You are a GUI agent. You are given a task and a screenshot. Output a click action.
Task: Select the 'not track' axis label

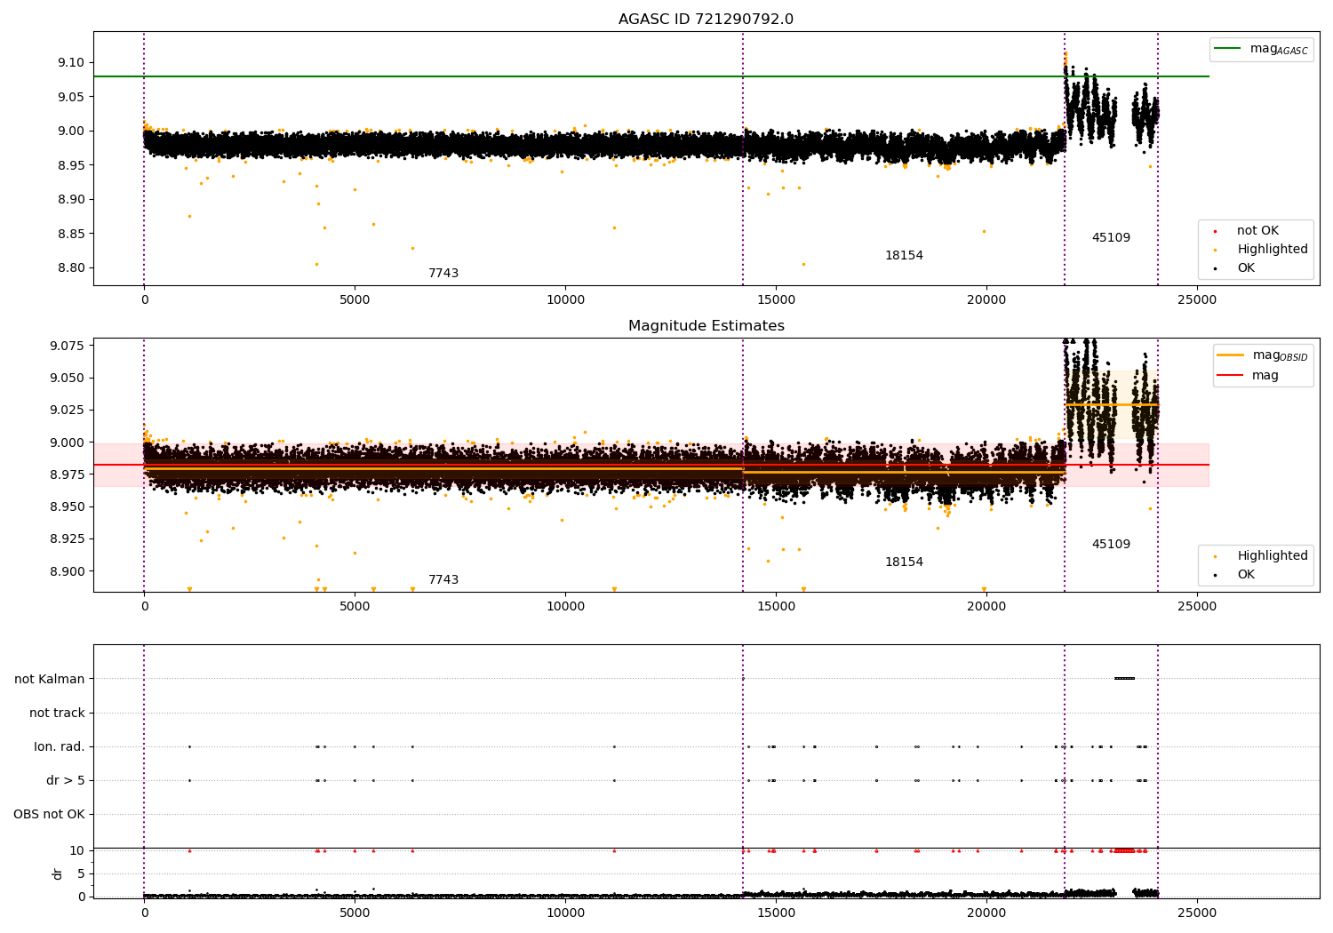pyautogui.click(x=57, y=713)
